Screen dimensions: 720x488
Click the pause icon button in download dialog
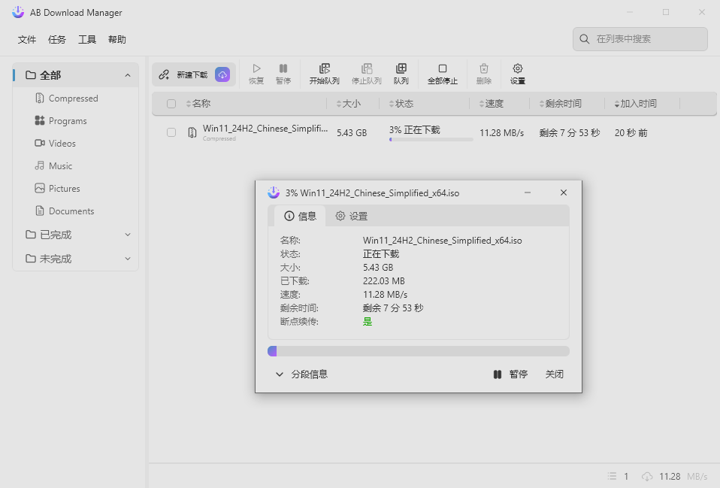coord(498,374)
